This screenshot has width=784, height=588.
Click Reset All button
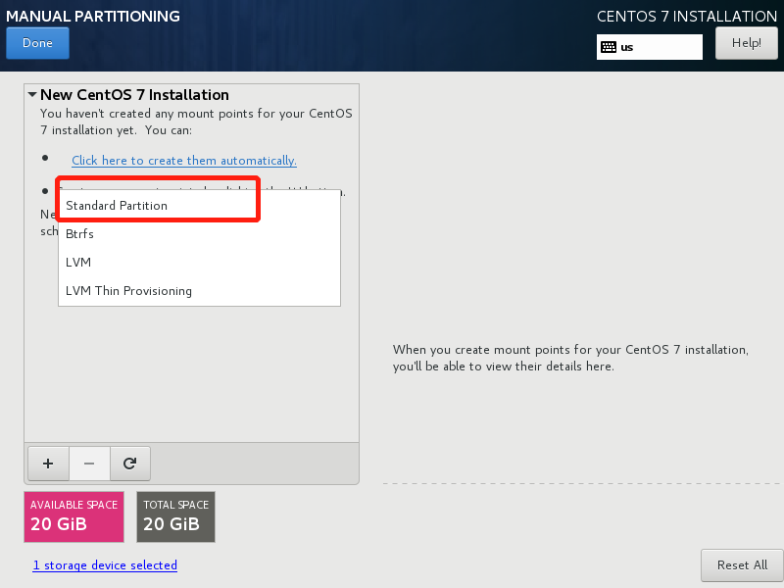point(742,565)
